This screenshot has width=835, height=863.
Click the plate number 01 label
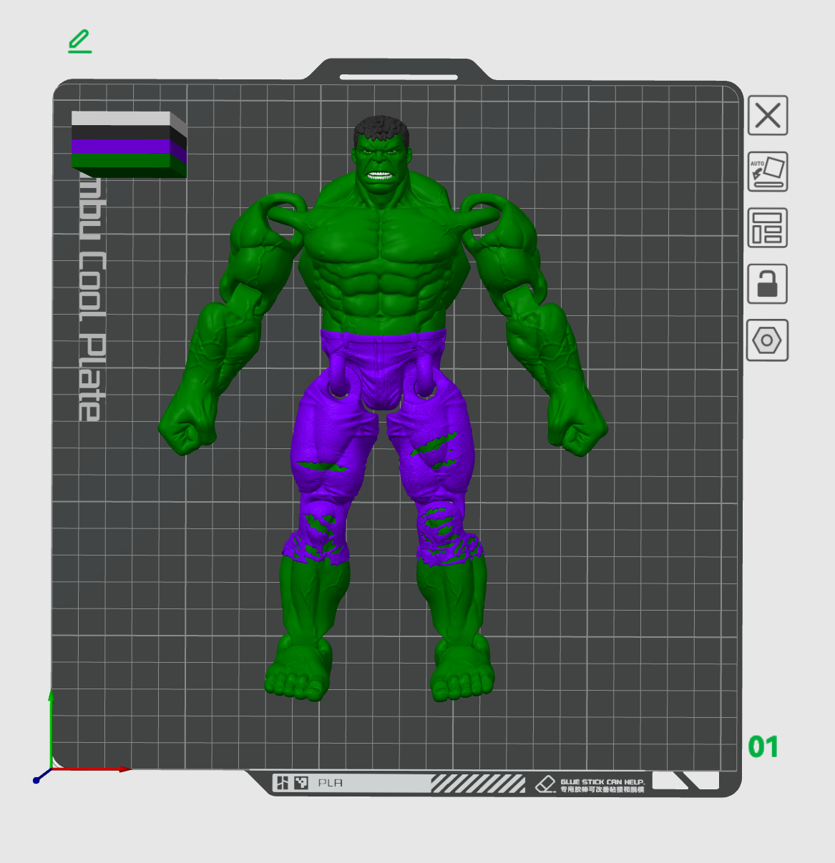point(764,748)
